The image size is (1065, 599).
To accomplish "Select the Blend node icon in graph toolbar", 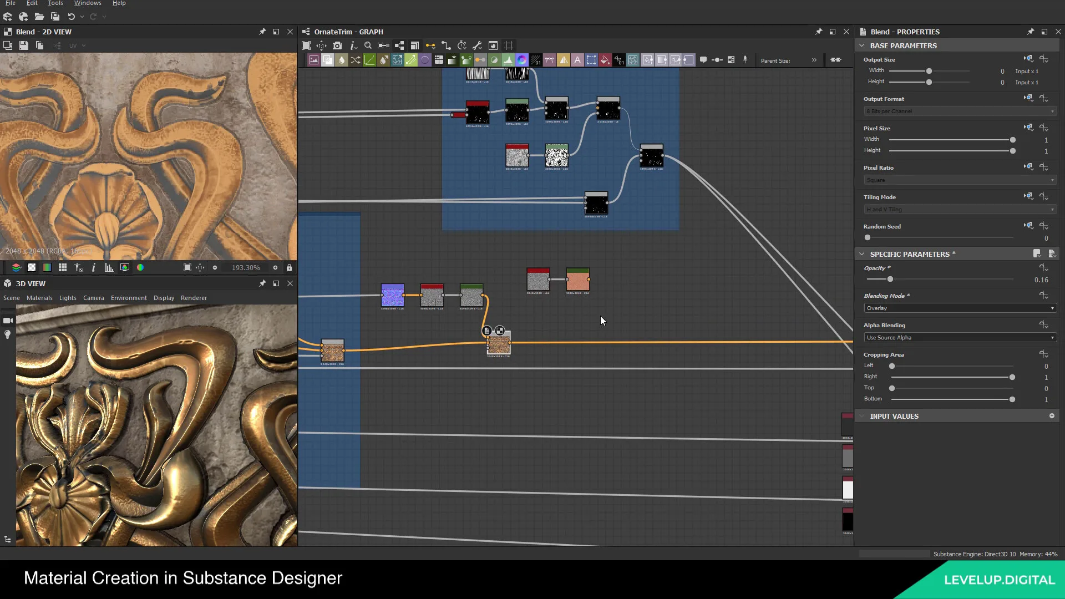I will point(328,60).
